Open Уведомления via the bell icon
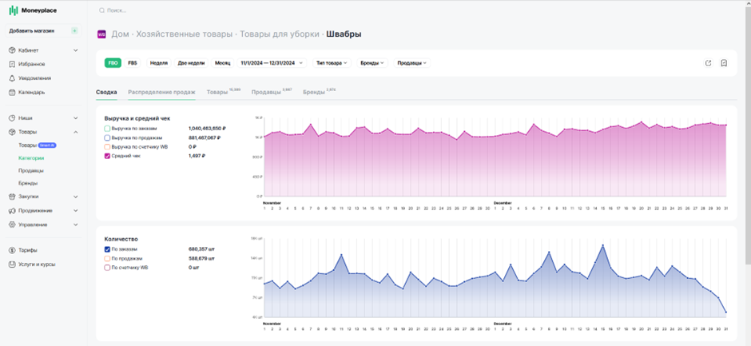This screenshot has height=346, width=751. coord(13,78)
